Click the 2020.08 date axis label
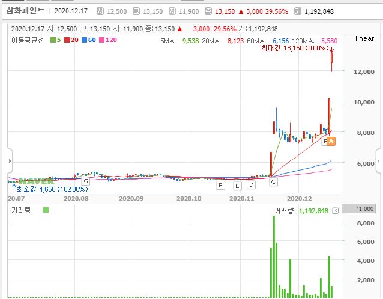This screenshot has width=383, height=299. [x=76, y=198]
